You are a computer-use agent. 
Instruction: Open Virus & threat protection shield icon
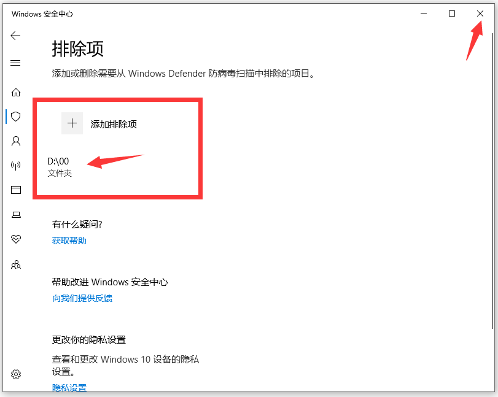(16, 117)
